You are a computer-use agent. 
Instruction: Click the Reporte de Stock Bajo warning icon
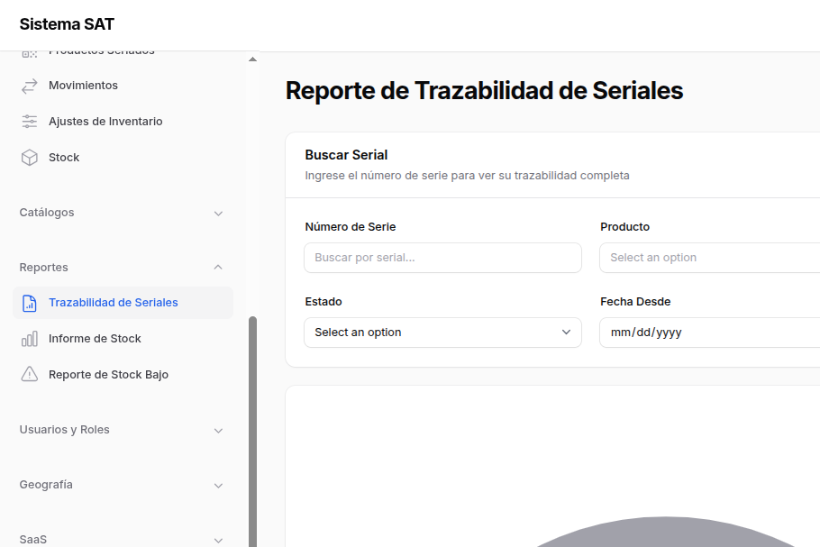click(x=30, y=375)
